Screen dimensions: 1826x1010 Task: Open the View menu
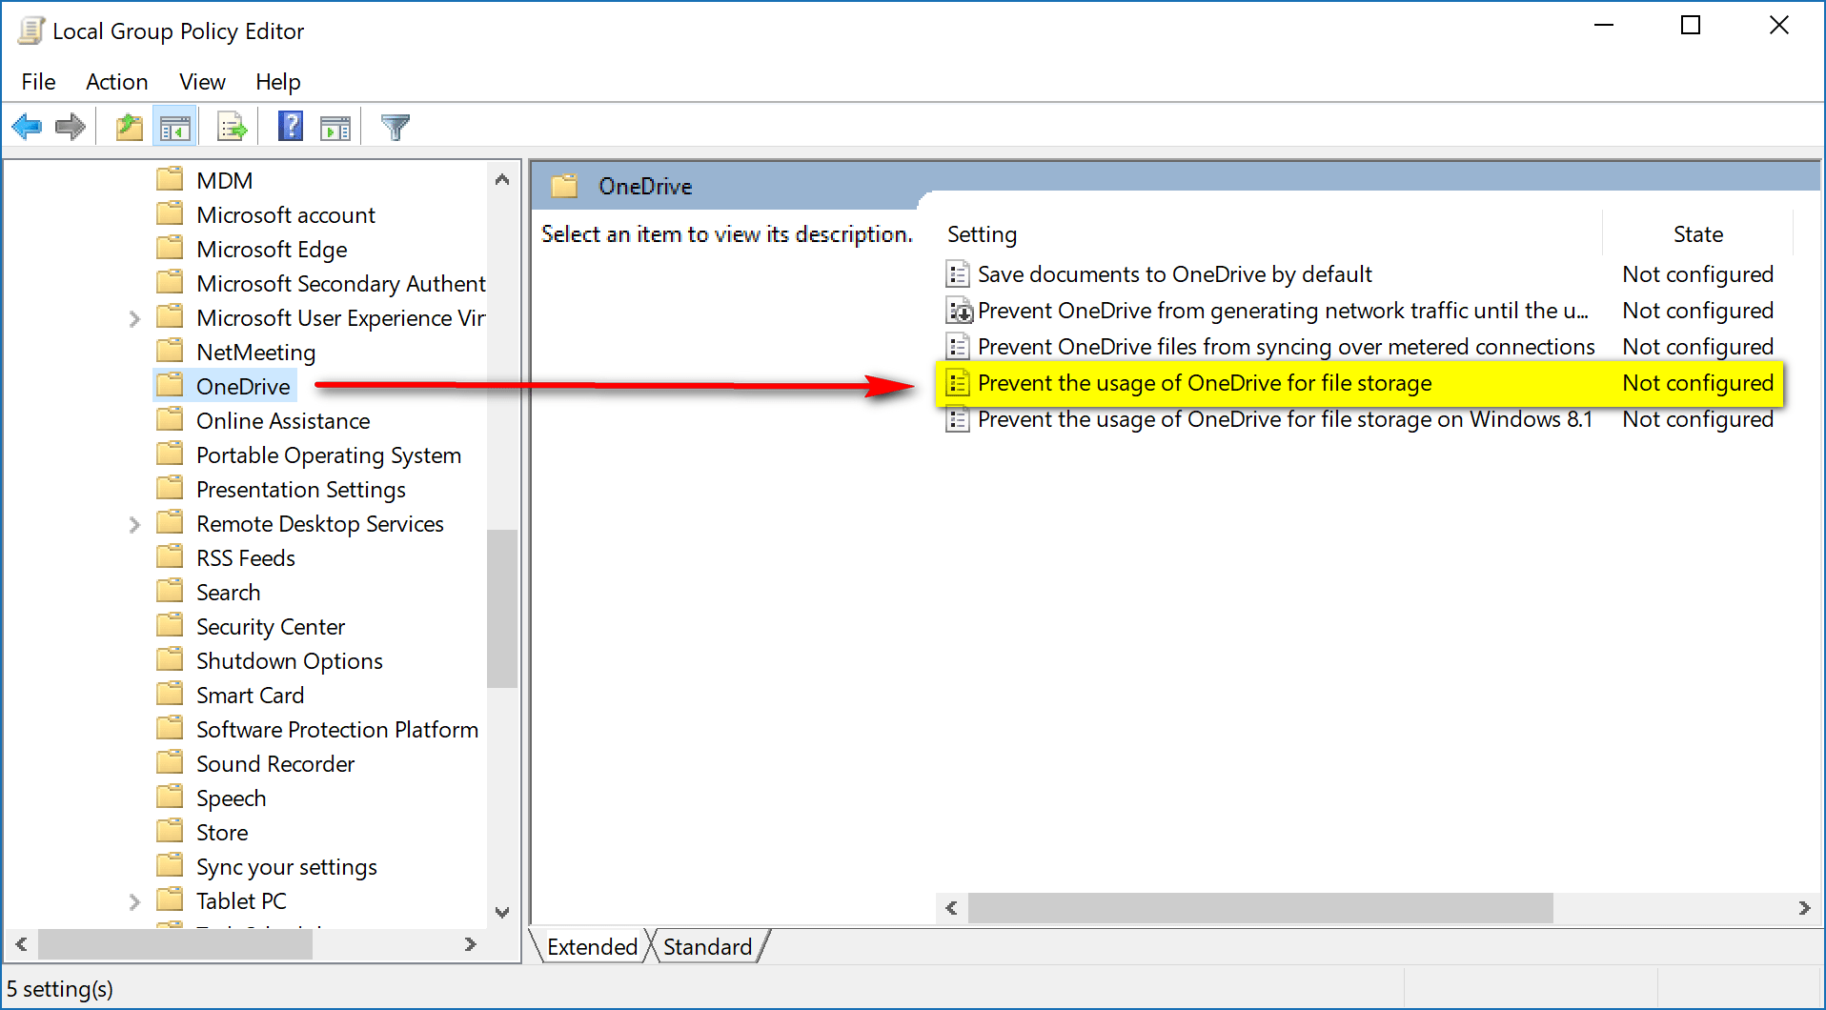coord(202,82)
